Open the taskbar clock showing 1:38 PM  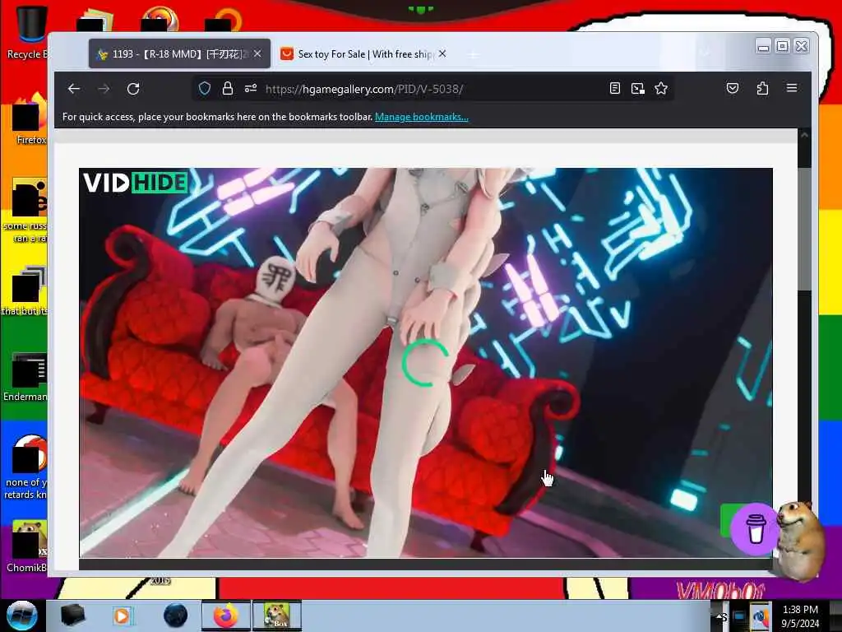[x=800, y=616]
